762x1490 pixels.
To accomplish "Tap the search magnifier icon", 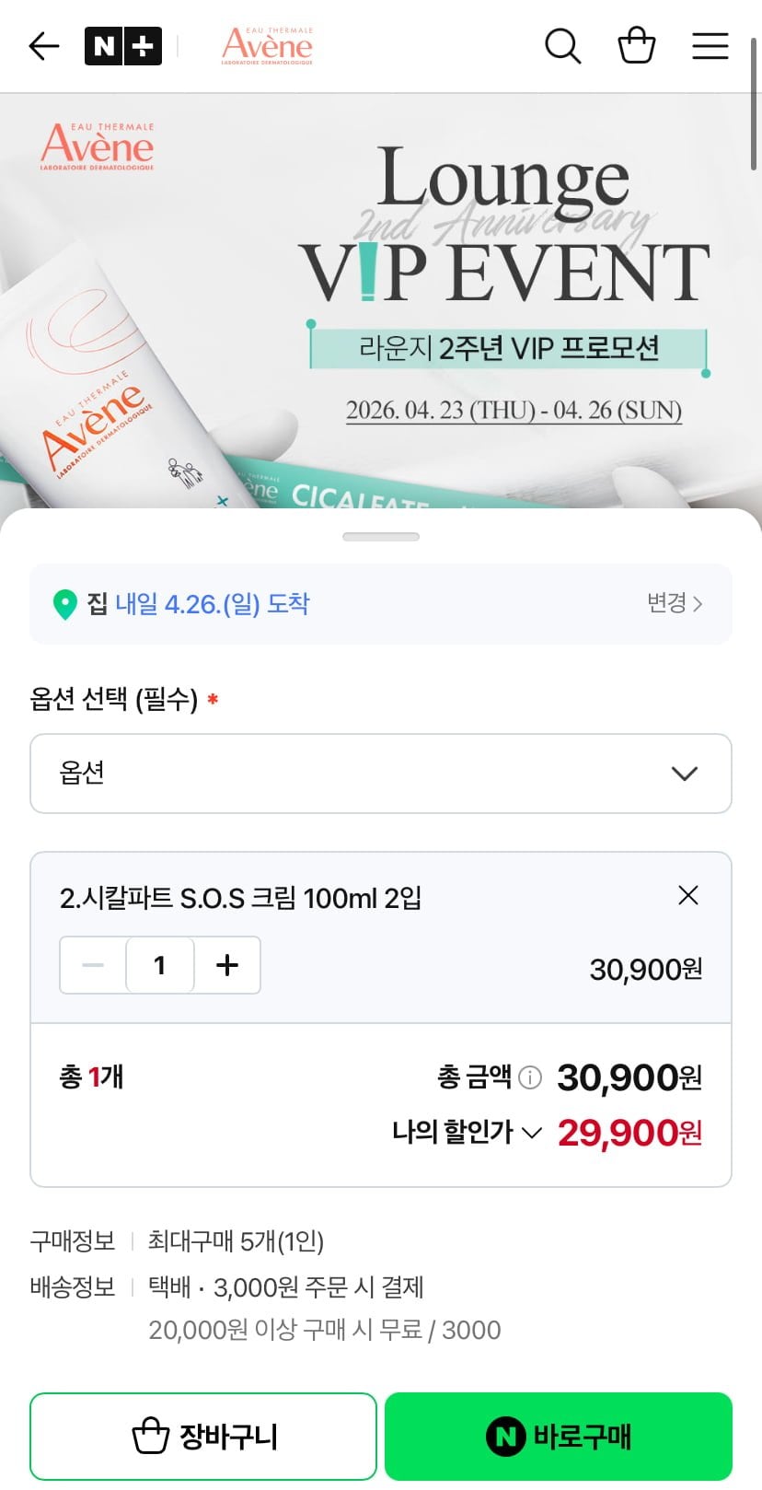I will coord(562,46).
